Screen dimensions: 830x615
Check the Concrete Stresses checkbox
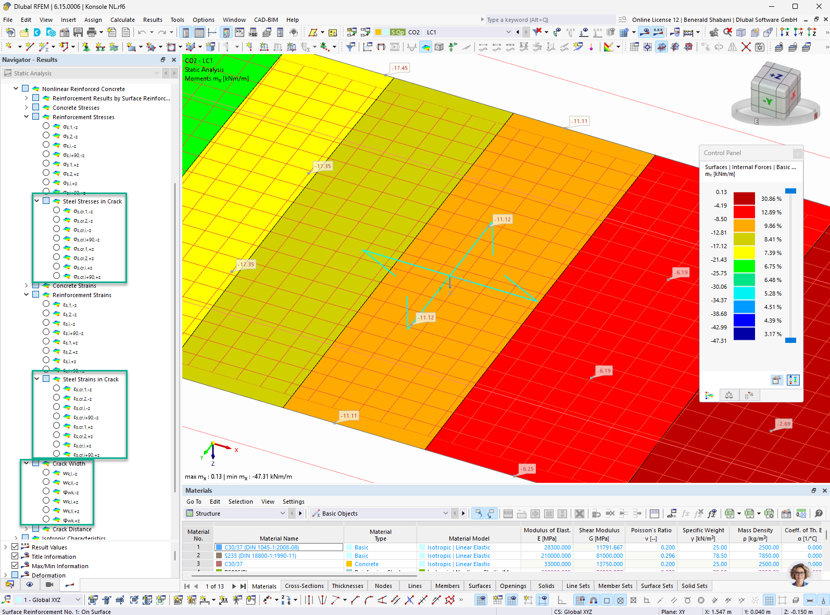click(36, 107)
